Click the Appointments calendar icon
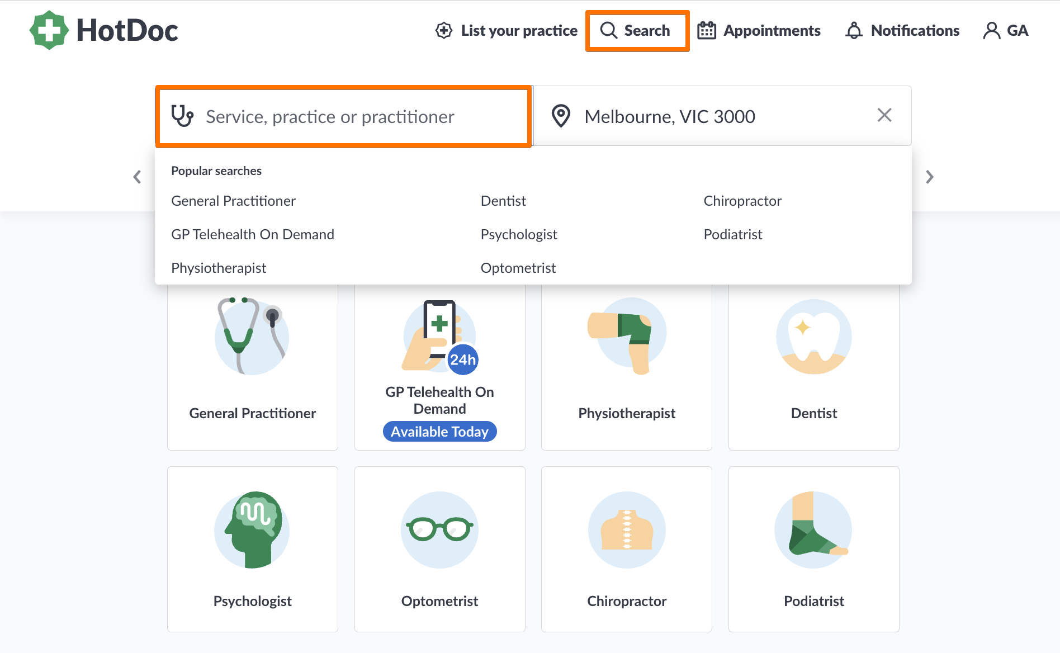Screen dimensions: 1060x653 (x=707, y=30)
